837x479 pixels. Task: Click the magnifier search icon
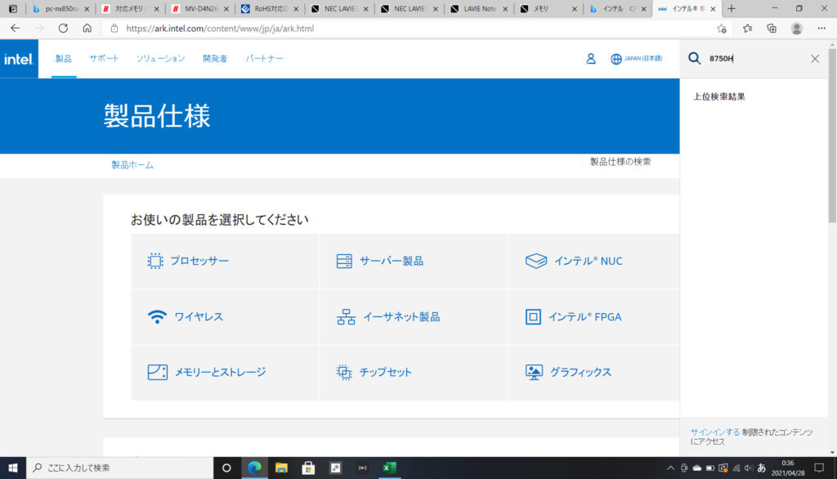pyautogui.click(x=695, y=59)
